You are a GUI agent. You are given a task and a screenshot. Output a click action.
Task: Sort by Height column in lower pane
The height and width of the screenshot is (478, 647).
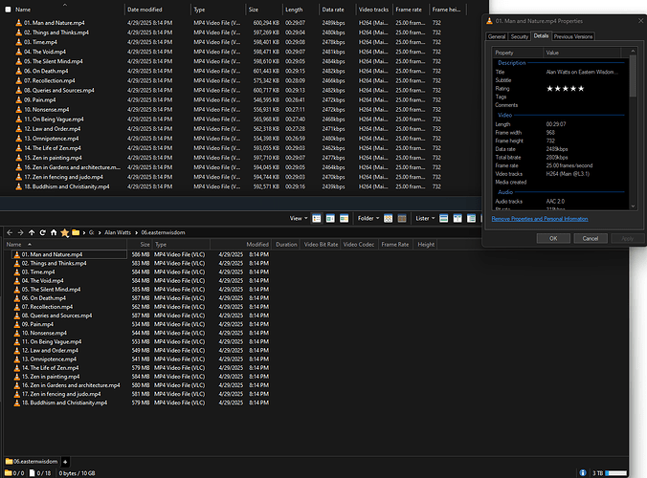pyautogui.click(x=426, y=245)
